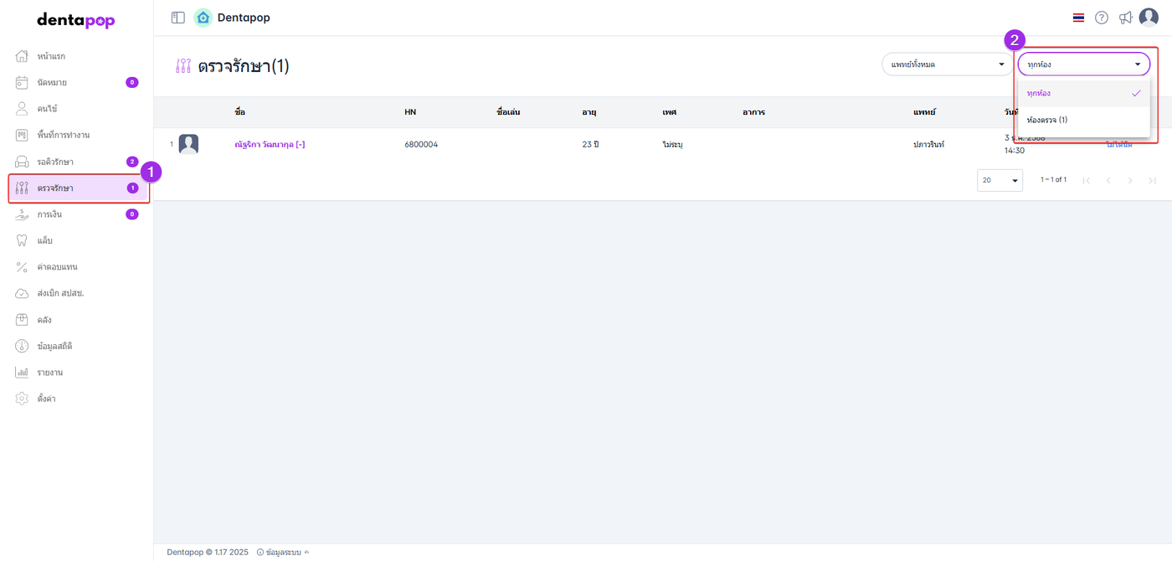The height and width of the screenshot is (561, 1172).
Task: Click the patient avatar for ณัฐริกา
Action: 188,144
